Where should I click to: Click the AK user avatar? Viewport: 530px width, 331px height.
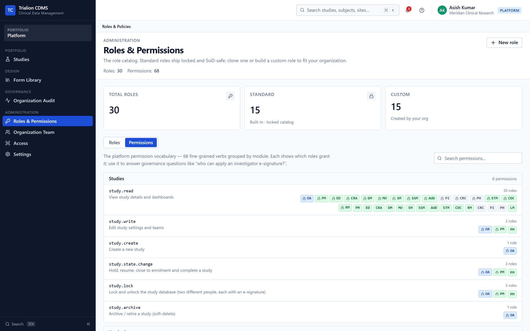point(442,10)
